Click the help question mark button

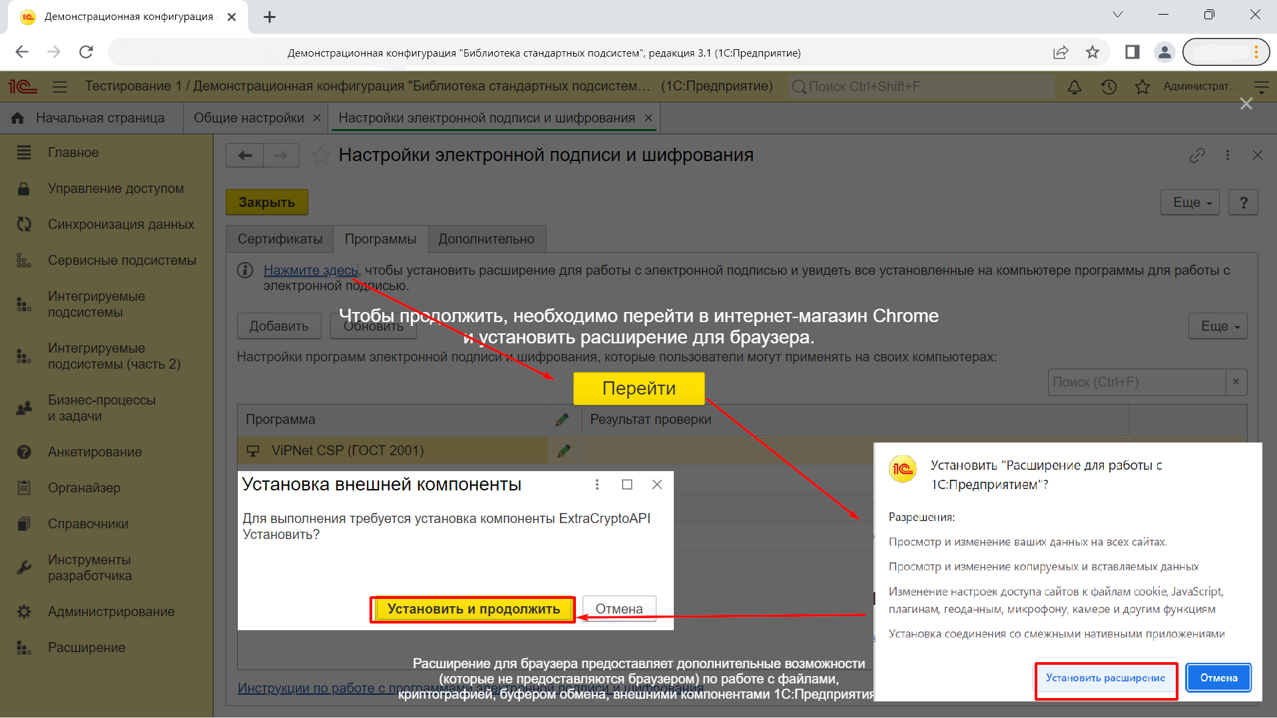pyautogui.click(x=1243, y=202)
